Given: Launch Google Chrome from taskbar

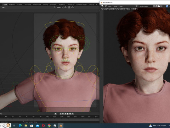Looking at the screenshot, I should tap(49, 126).
